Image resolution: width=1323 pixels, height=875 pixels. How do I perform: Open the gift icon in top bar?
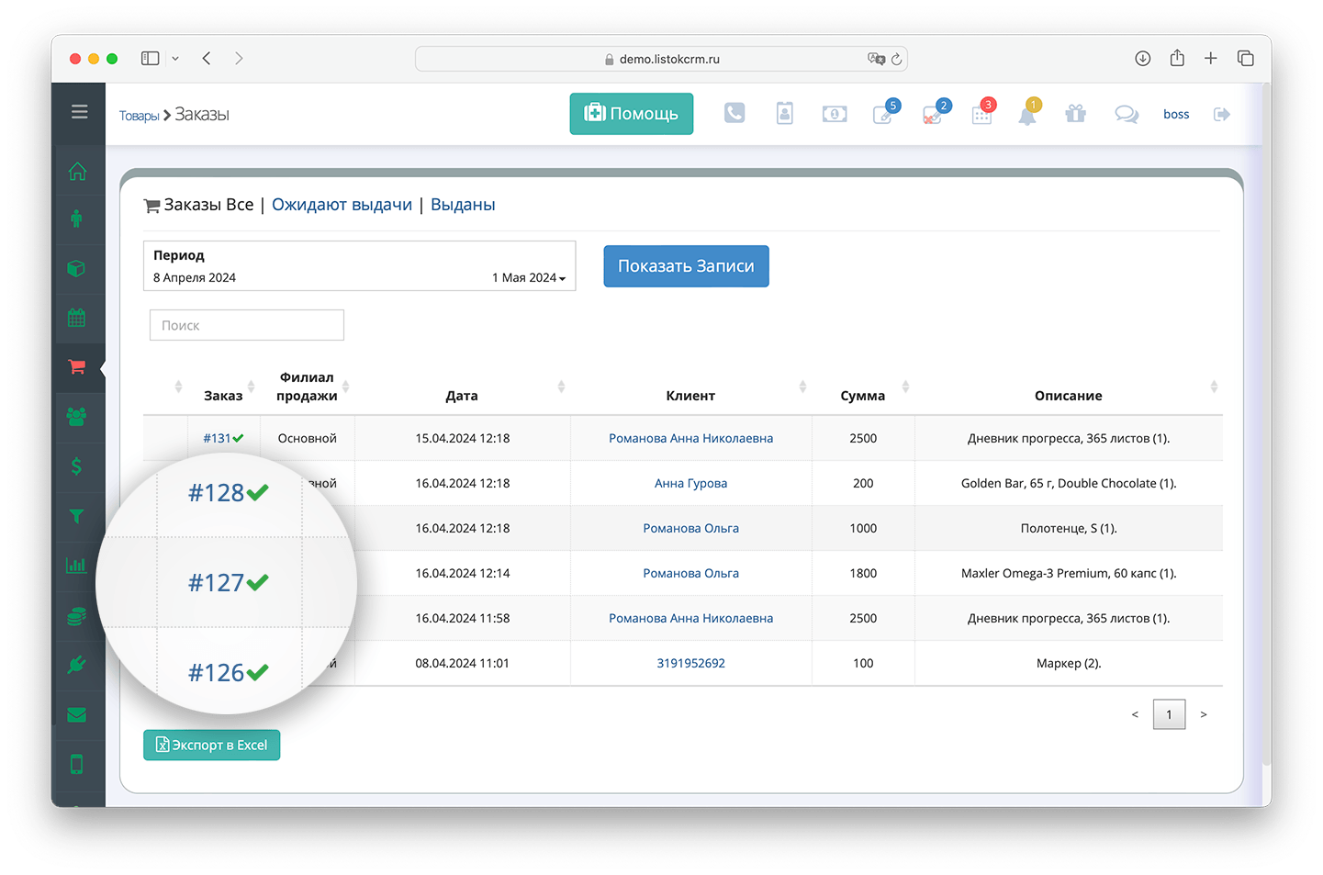pyautogui.click(x=1076, y=114)
